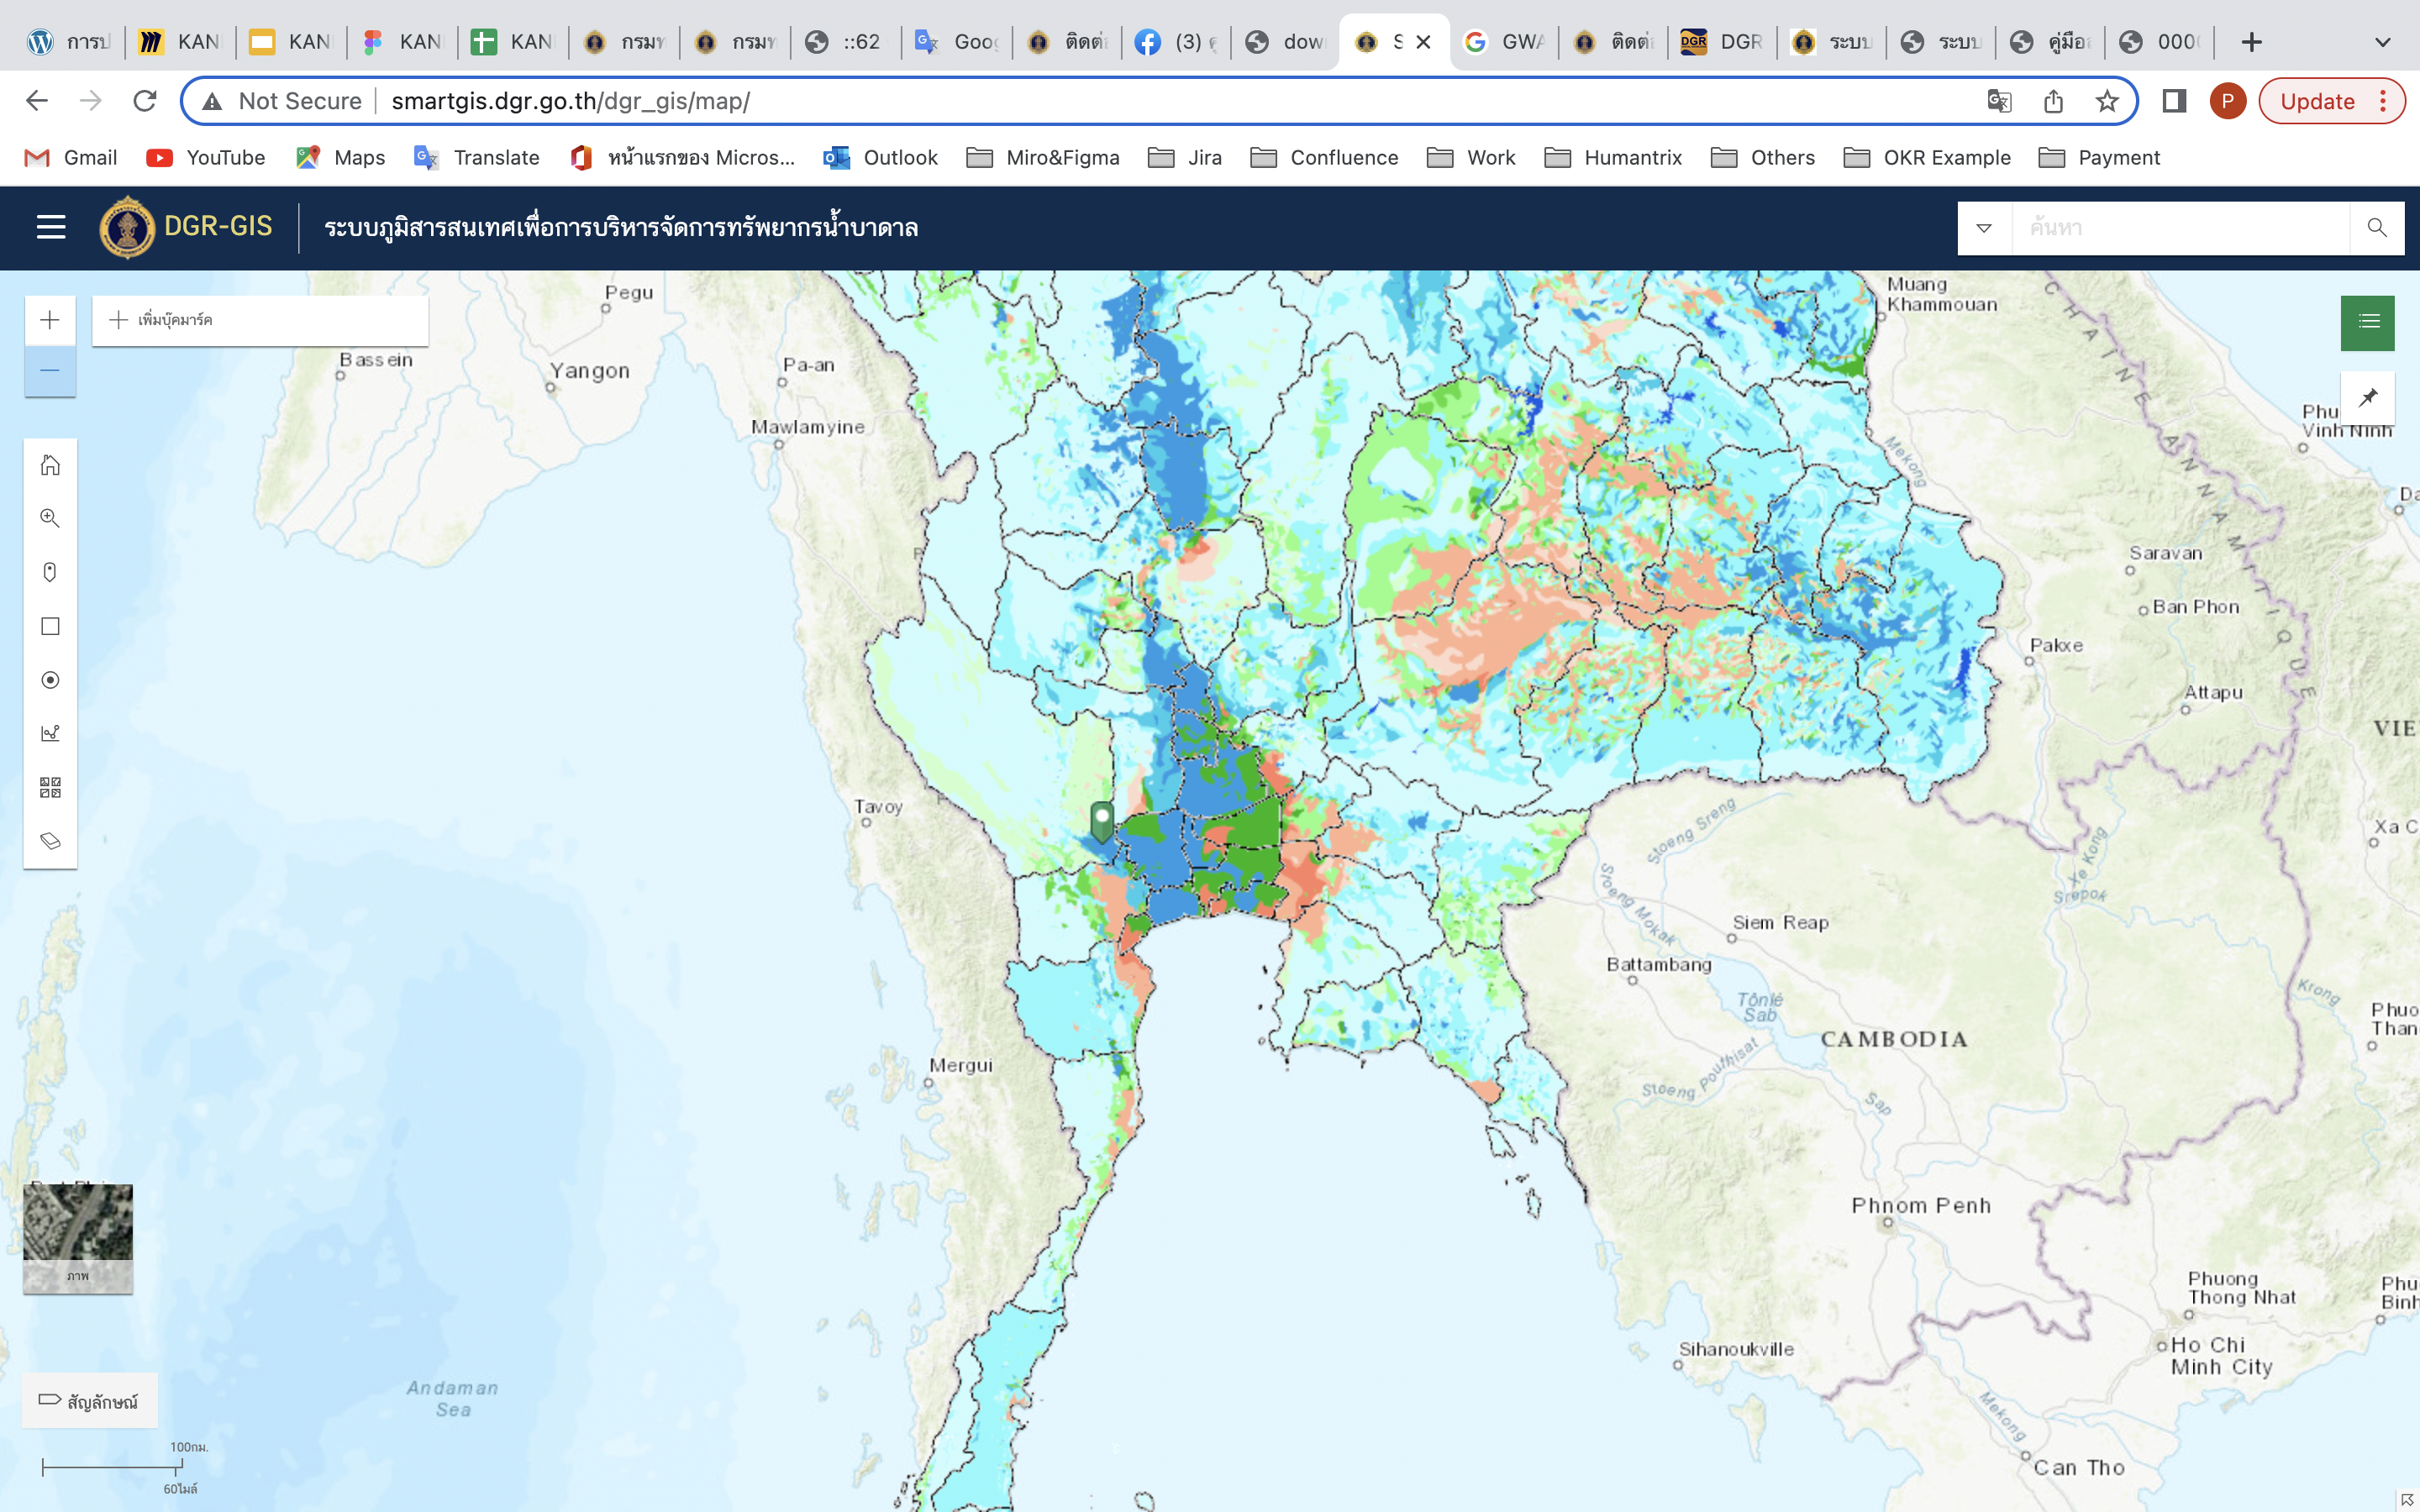The width and height of the screenshot is (2420, 1512).
Task: Switch to the 000 browser tab
Action: point(2160,42)
